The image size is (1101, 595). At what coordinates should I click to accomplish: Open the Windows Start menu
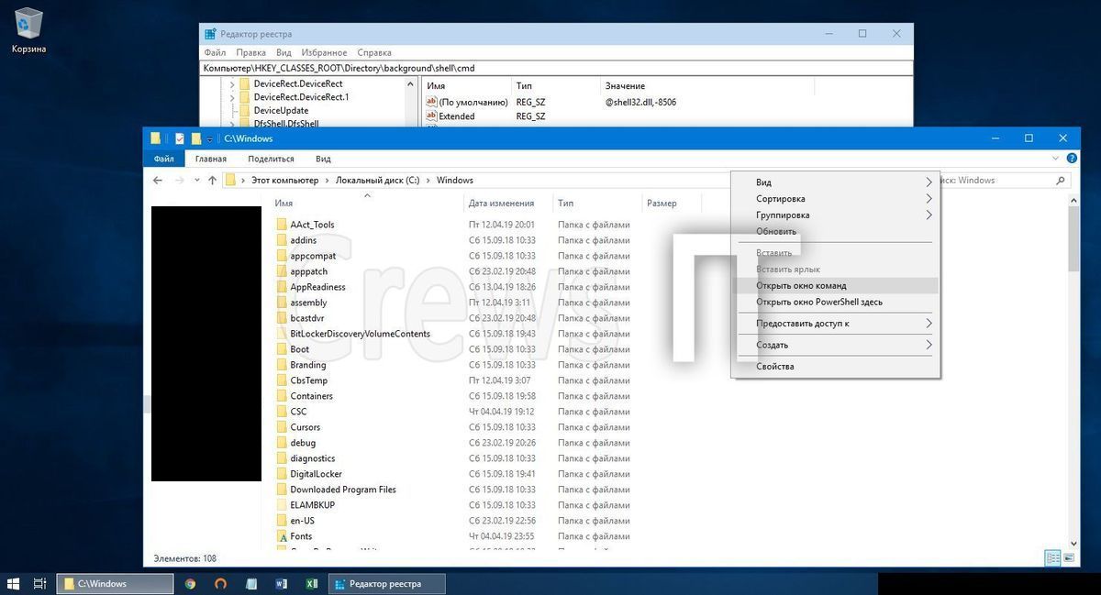[14, 583]
